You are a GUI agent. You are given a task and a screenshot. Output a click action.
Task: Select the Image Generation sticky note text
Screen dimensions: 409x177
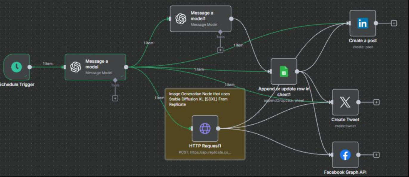point(199,99)
